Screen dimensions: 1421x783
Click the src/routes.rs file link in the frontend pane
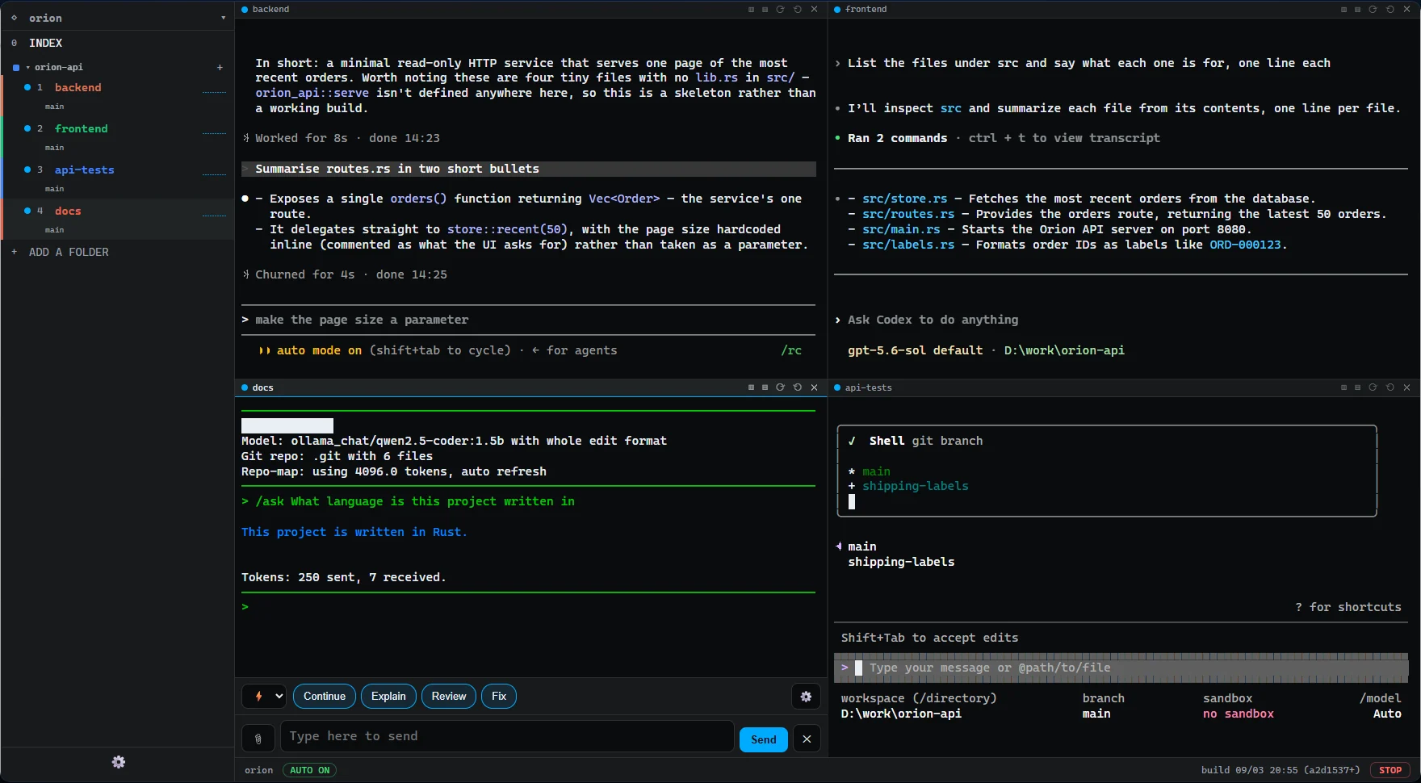coord(908,214)
